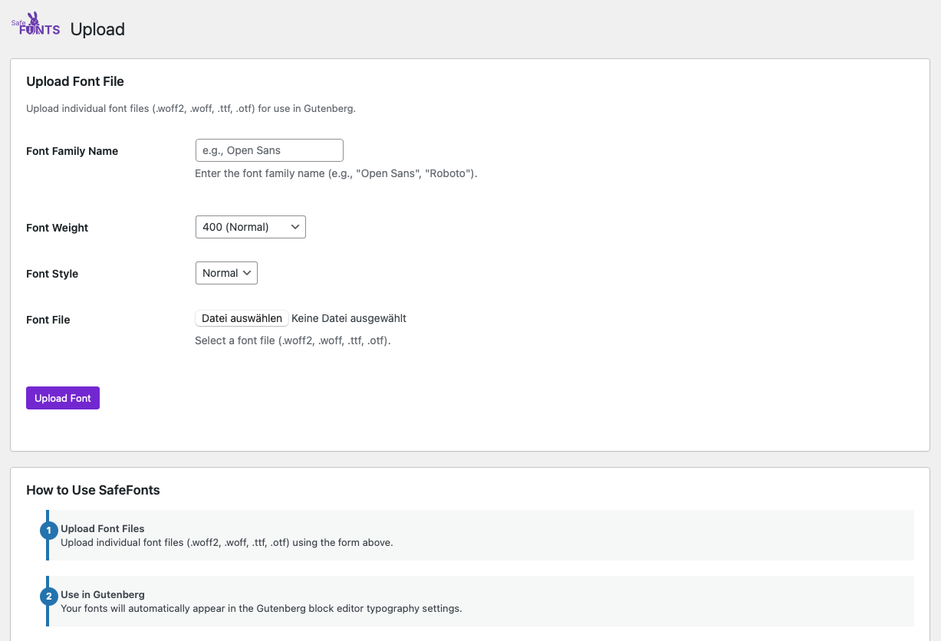Viewport: 941px width, 641px height.
Task: Click the Use in Gutenberg step label
Action: 102,594
